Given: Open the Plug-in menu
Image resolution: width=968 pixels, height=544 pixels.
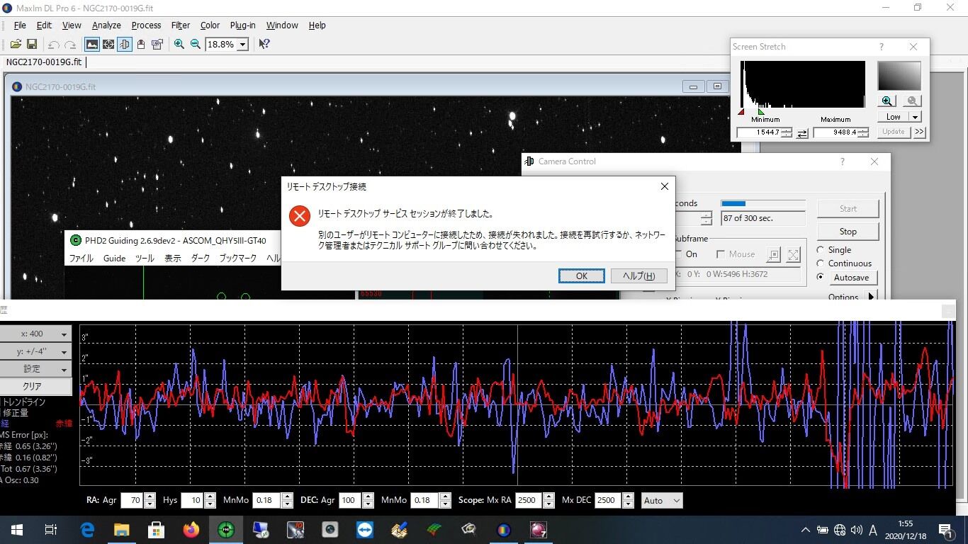Looking at the screenshot, I should [242, 25].
